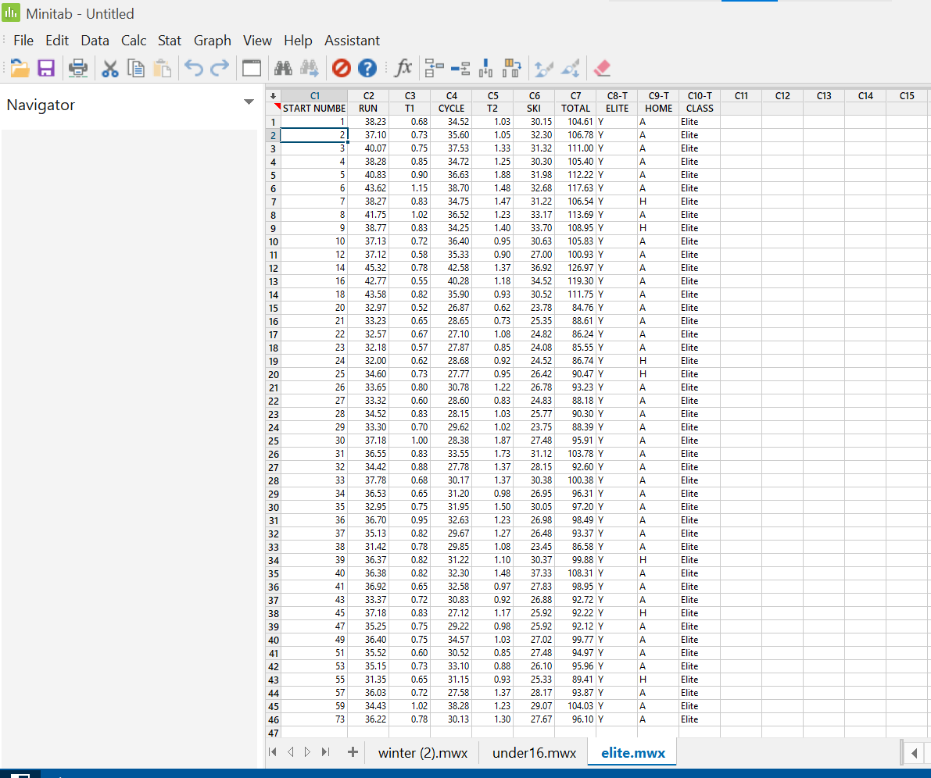
Task: Open the Minitab Help icon
Action: point(367,68)
